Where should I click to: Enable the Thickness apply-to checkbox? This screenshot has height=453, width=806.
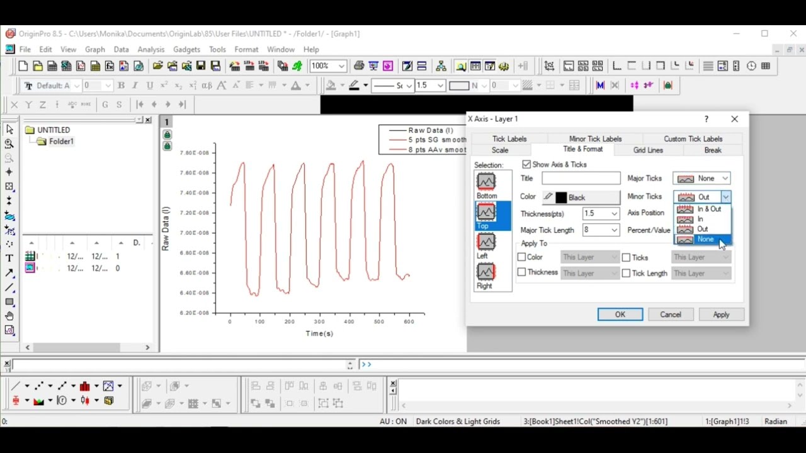[x=521, y=272]
